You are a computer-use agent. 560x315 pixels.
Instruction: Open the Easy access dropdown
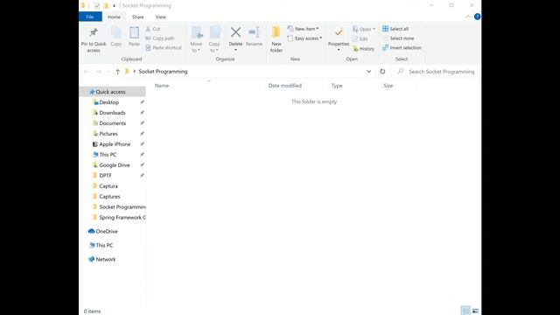pyautogui.click(x=304, y=38)
